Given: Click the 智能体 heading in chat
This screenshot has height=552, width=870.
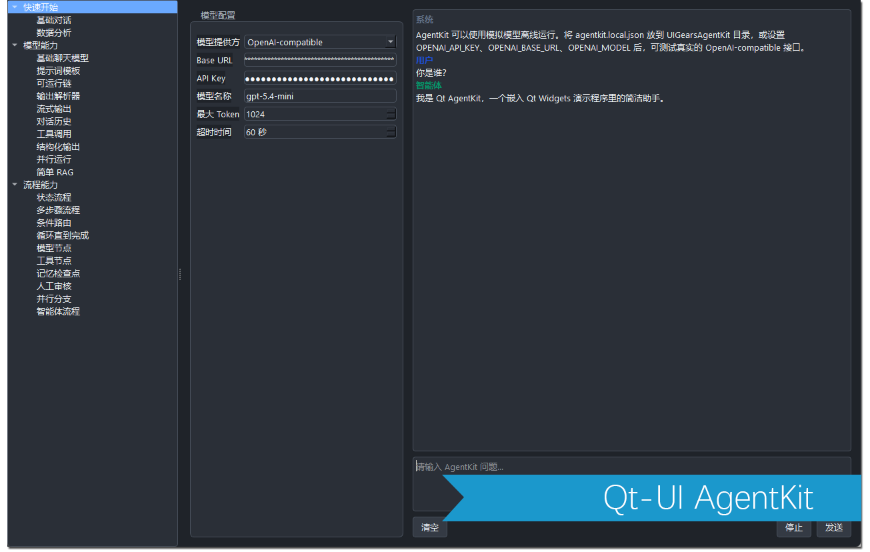Looking at the screenshot, I should (429, 85).
